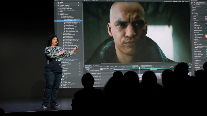Expand the Master scene in hierarchy
Screen dimensions: 207x116
coord(57,2)
